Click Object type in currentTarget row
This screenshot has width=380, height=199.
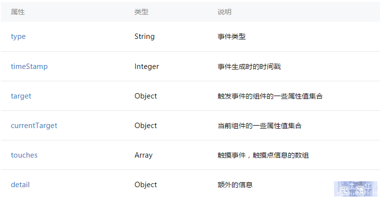click(x=145, y=126)
